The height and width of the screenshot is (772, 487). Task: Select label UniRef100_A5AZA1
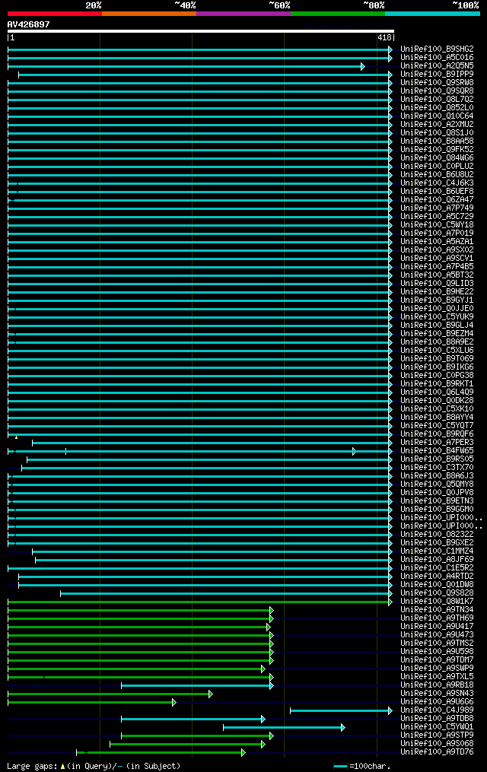pyautogui.click(x=437, y=242)
